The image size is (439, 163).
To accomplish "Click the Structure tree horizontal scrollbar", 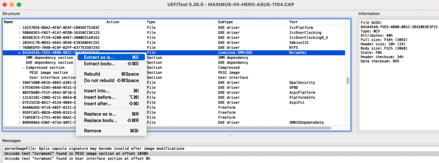I will (167, 128).
